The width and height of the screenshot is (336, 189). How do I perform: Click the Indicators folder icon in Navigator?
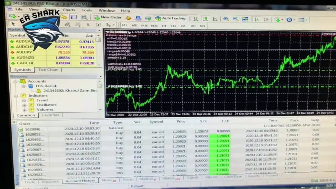[x=23, y=96]
